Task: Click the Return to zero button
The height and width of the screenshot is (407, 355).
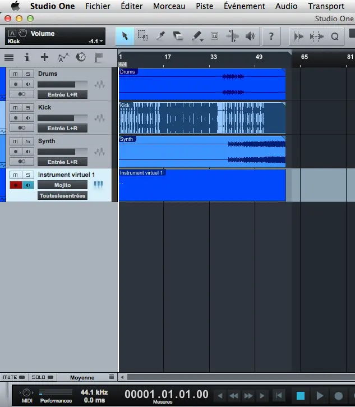Action: click(279, 395)
